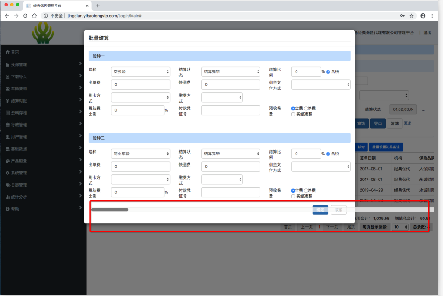Click 退出 link in page header
The image size is (443, 296).
pos(427,33)
